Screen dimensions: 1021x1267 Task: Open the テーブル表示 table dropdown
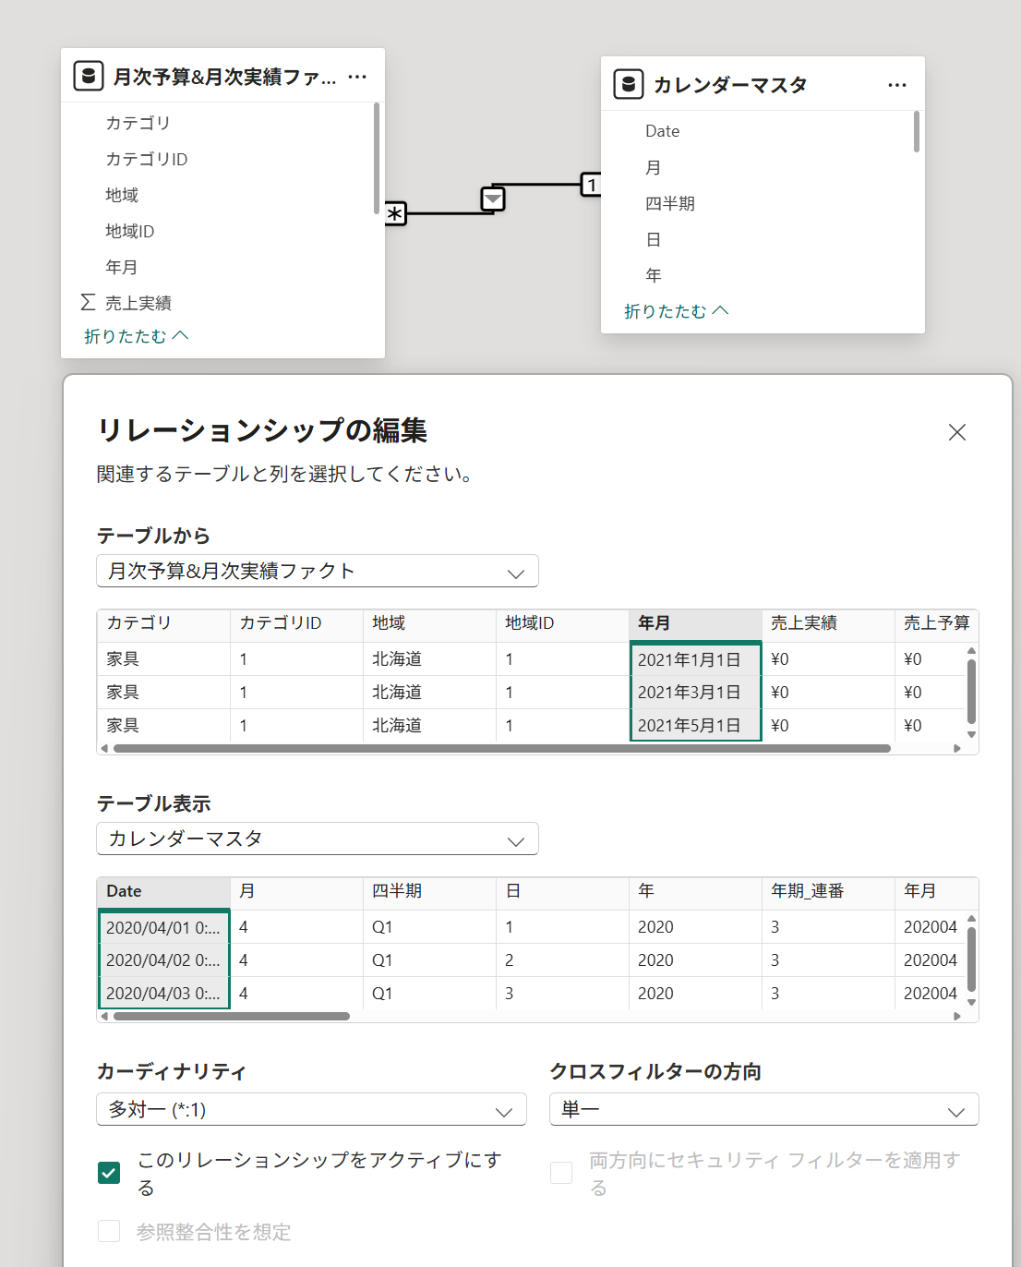coord(318,839)
